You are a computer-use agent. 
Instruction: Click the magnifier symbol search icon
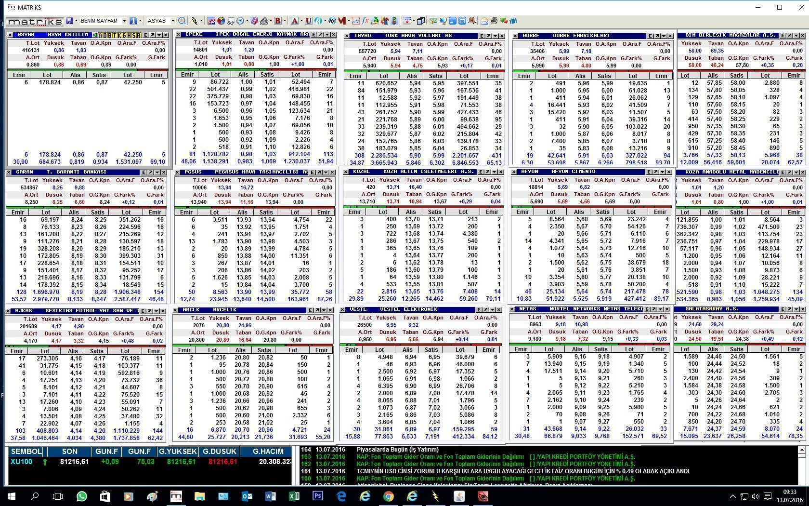coord(182,21)
